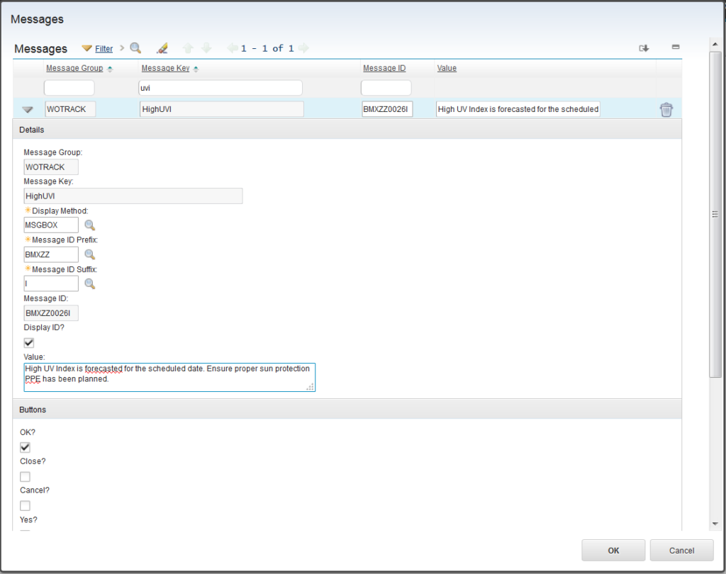The height and width of the screenshot is (574, 726).
Task: Click the BMXZZ0026I cell in the table row
Action: click(387, 109)
